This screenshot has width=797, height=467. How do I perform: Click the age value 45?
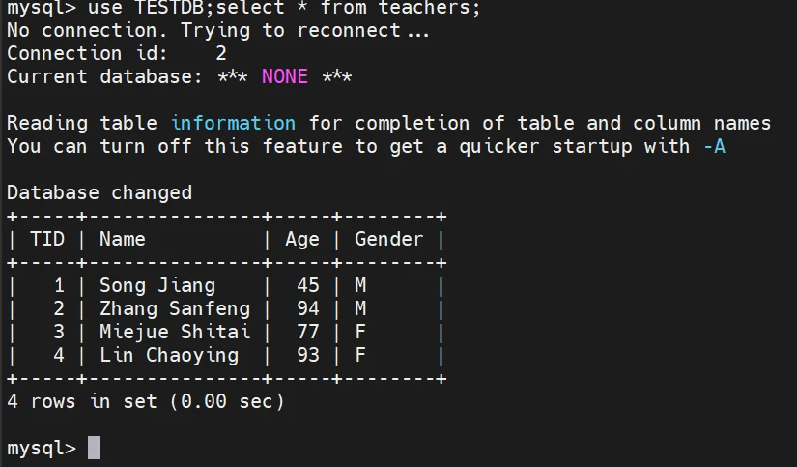(x=308, y=285)
